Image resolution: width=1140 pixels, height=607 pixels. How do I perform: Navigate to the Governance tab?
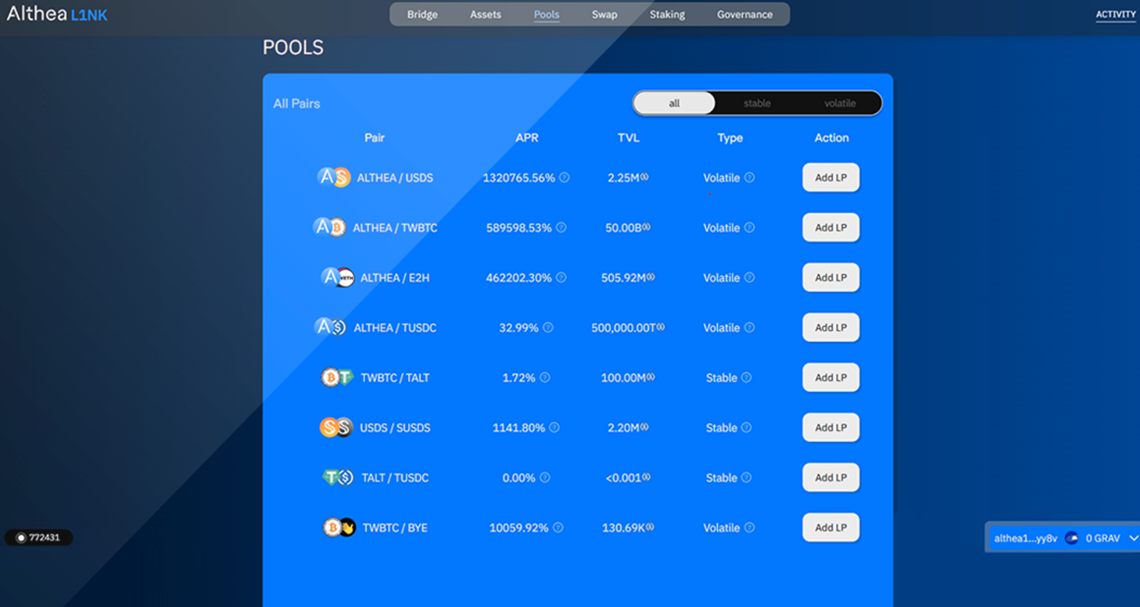tap(745, 14)
